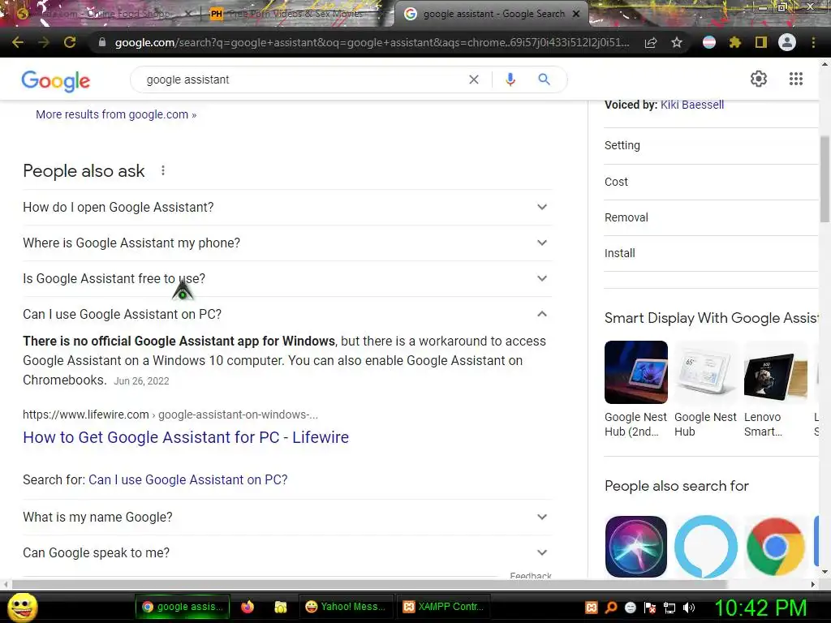Click the Google logo

coord(56,80)
